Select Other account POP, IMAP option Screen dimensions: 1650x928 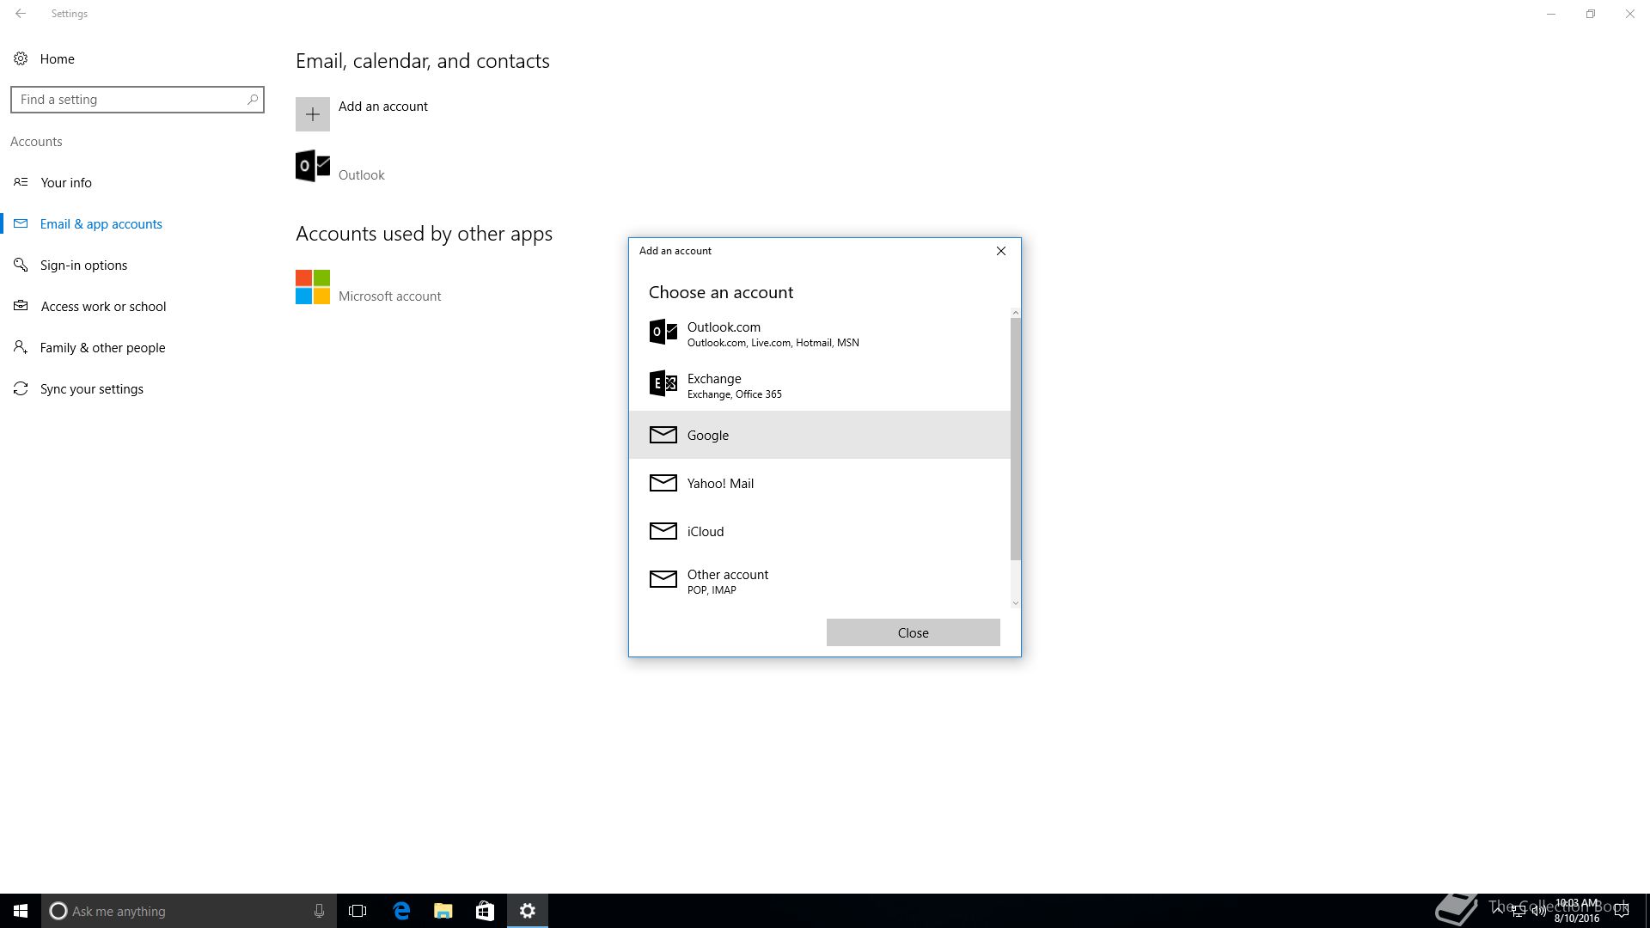820,581
